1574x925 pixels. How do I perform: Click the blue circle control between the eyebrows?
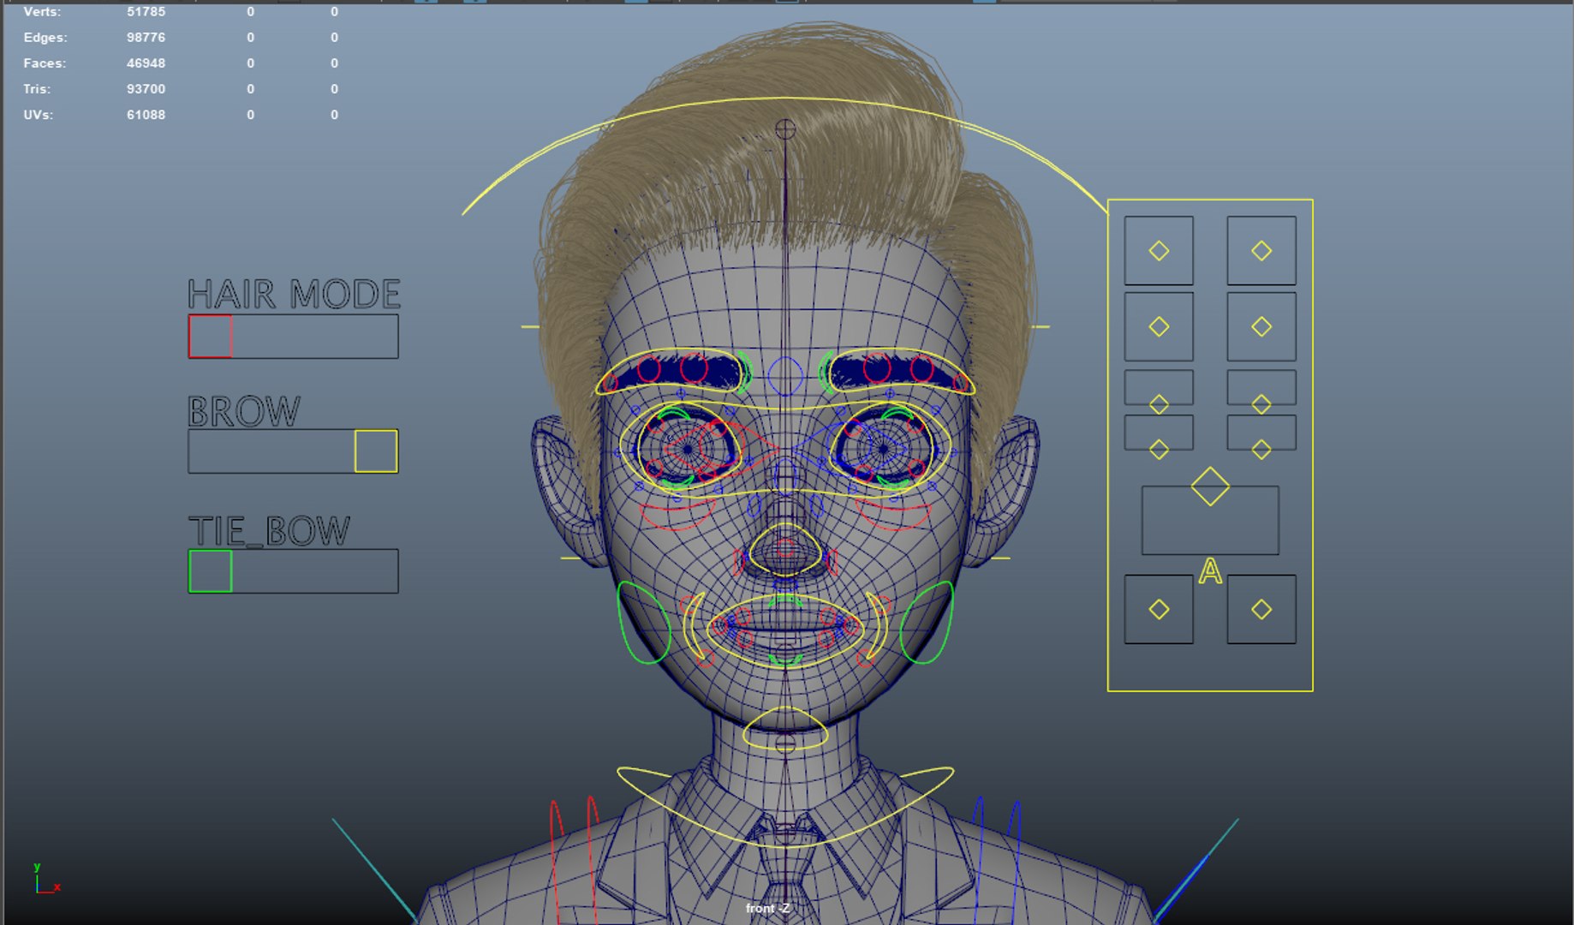(785, 376)
